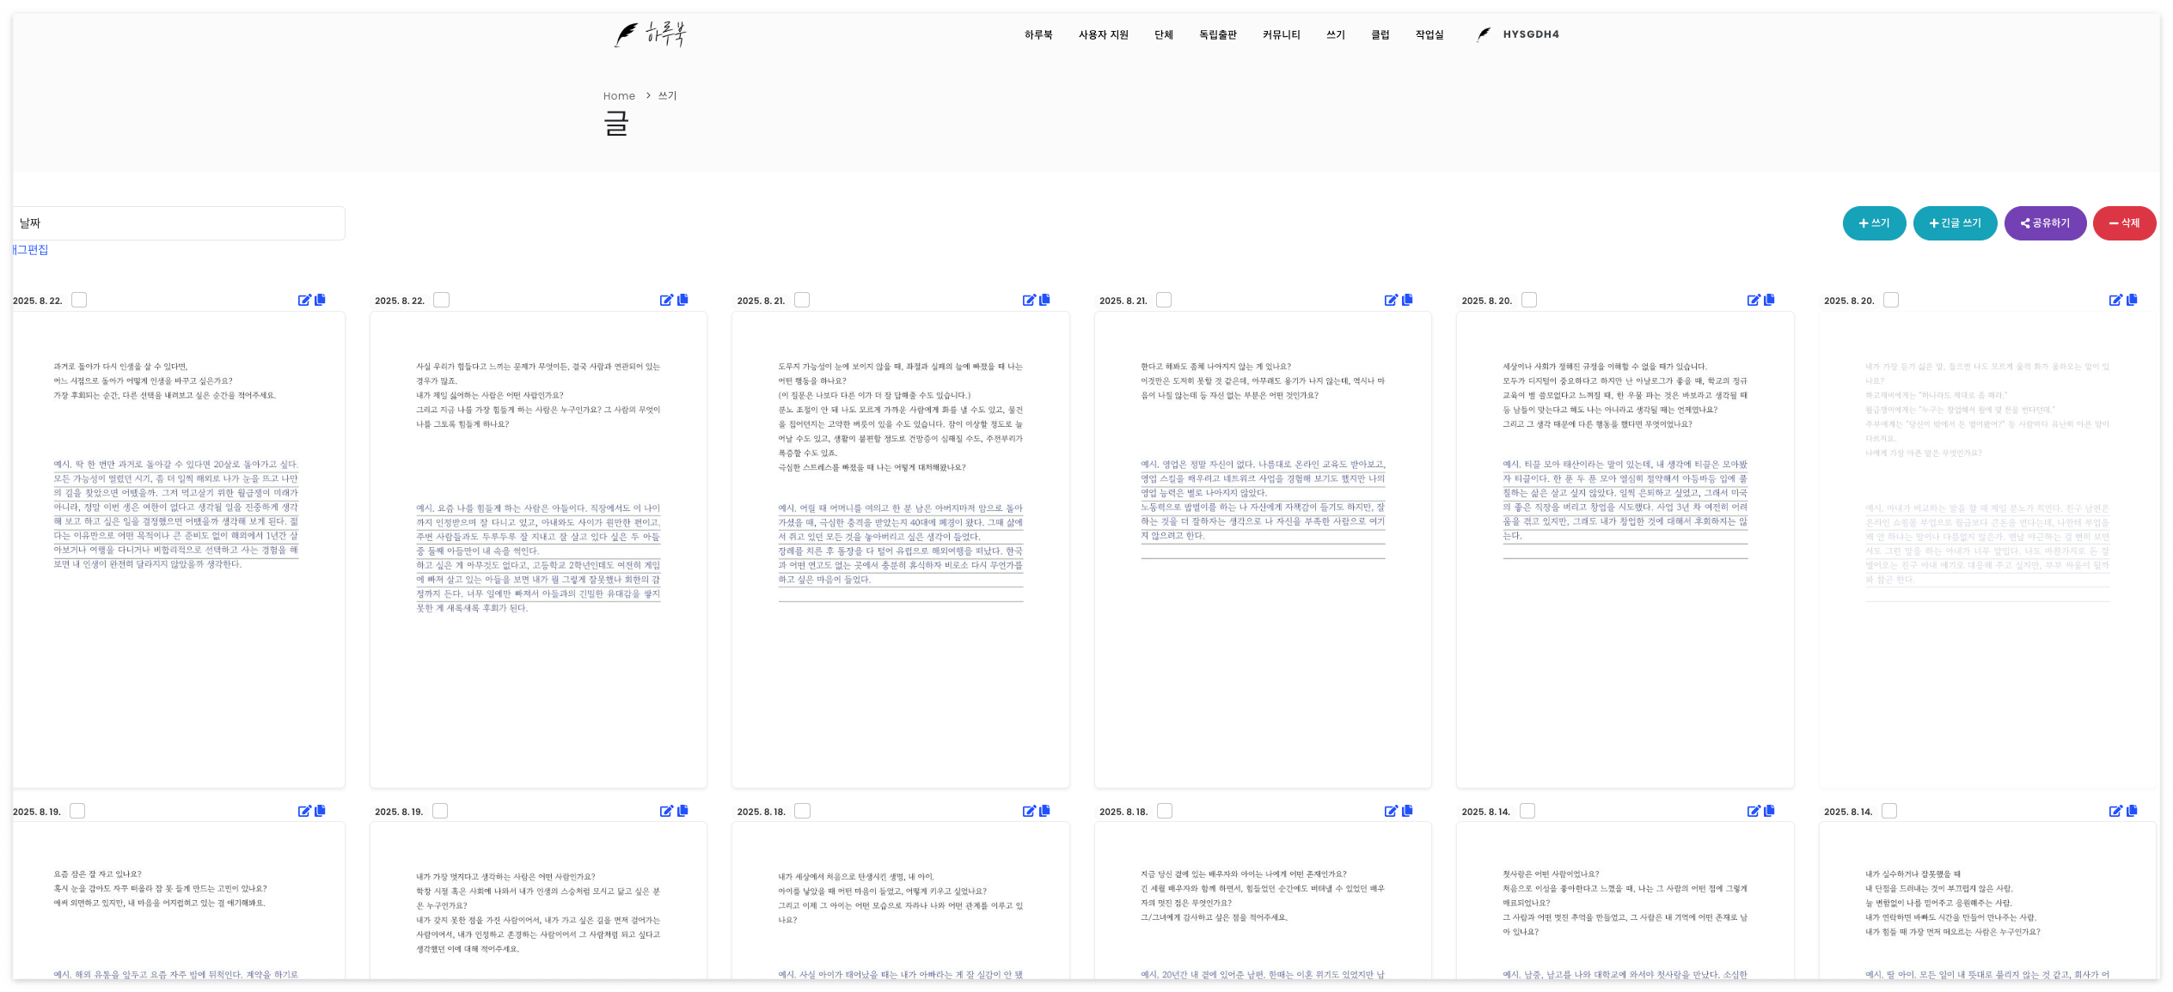The image size is (2173, 992).
Task: Check the first 2025. 8. 22. entry checkbox
Action: 79,300
